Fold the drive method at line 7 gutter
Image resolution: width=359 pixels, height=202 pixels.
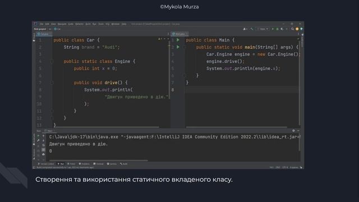coord(52,82)
